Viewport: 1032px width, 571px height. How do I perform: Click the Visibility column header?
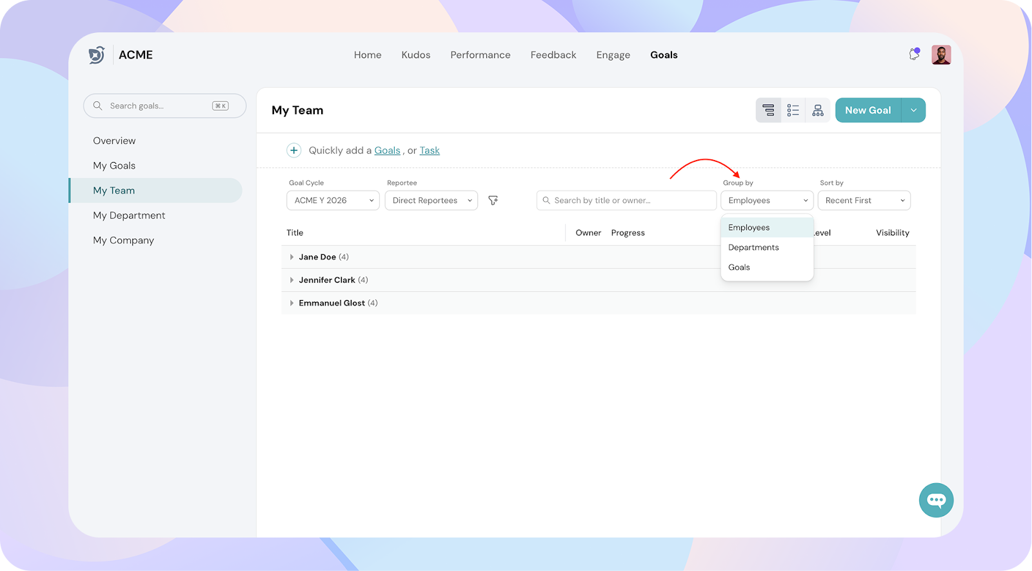[x=893, y=233]
